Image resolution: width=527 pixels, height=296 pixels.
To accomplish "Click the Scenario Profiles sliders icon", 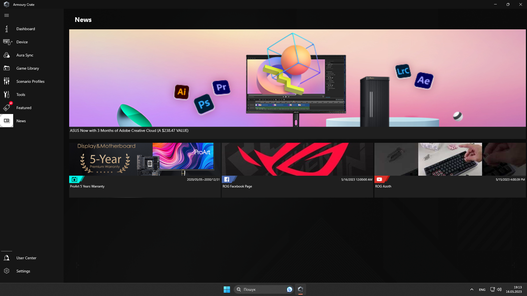I will (7, 81).
